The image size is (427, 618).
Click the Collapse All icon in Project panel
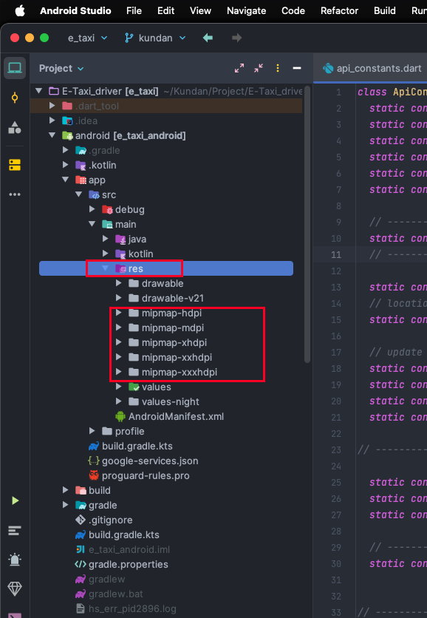click(259, 68)
